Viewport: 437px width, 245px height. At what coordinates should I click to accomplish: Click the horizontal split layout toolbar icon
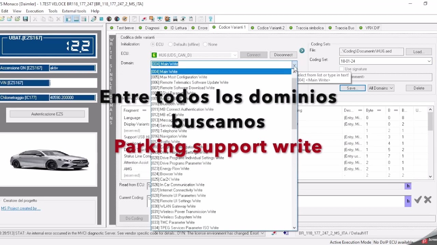tap(76, 19)
